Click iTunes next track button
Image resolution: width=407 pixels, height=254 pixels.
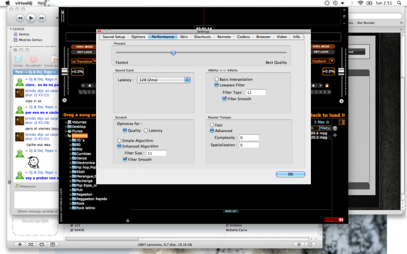coord(42,18)
